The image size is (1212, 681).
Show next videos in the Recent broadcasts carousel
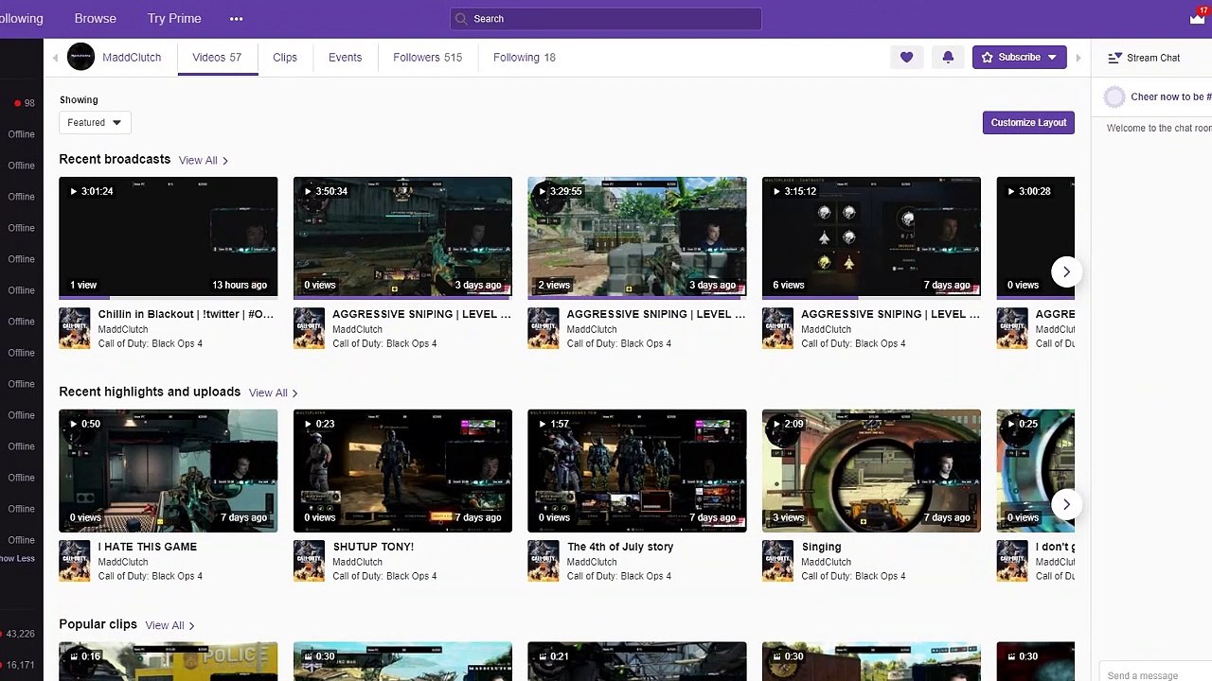[1066, 271]
